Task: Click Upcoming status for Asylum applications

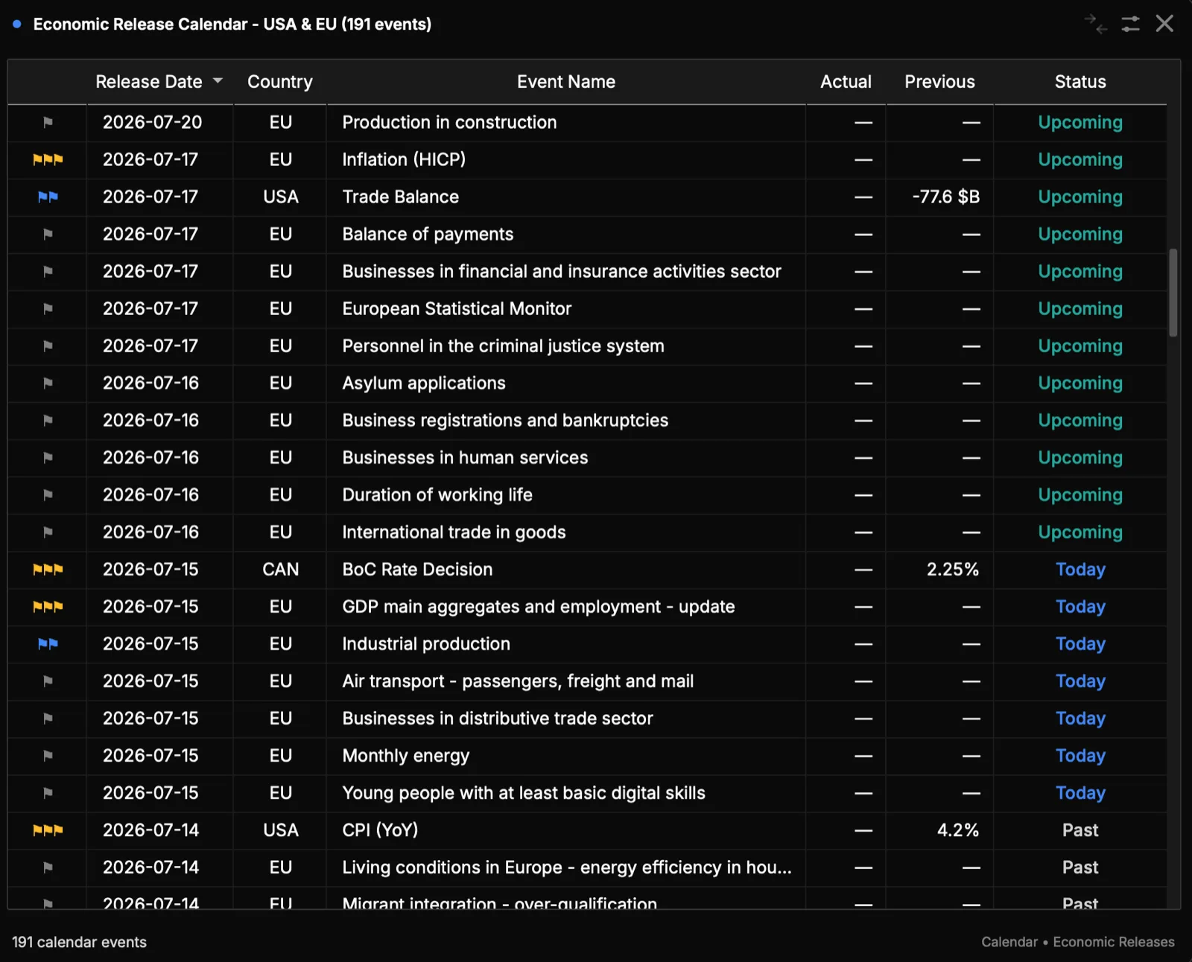Action: 1080,383
